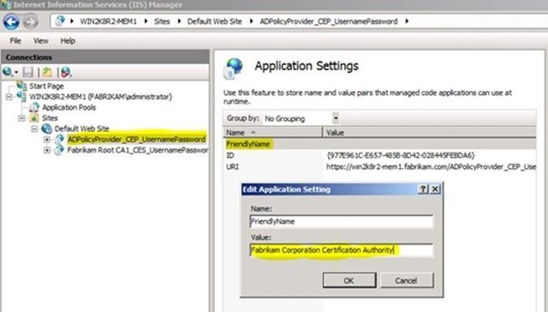Select Default Web Site tree label
The image size is (548, 312).
(81, 129)
